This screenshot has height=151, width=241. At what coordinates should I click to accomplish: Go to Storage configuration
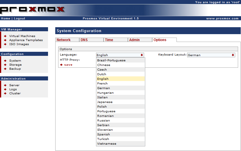tap(15, 65)
